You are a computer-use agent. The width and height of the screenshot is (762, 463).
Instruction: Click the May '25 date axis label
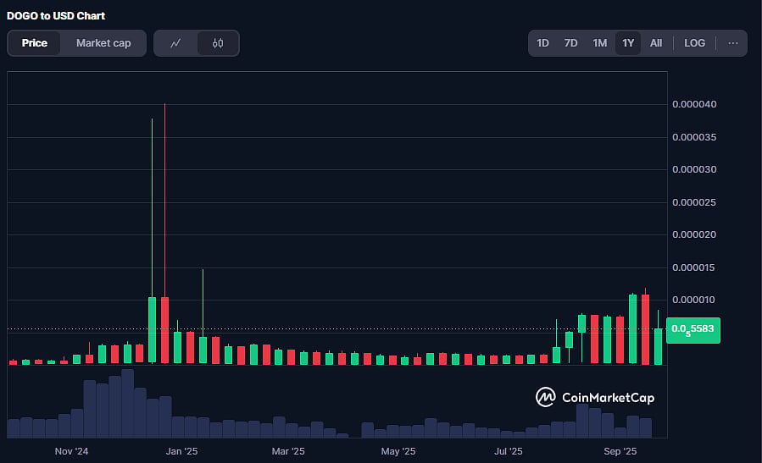[398, 451]
